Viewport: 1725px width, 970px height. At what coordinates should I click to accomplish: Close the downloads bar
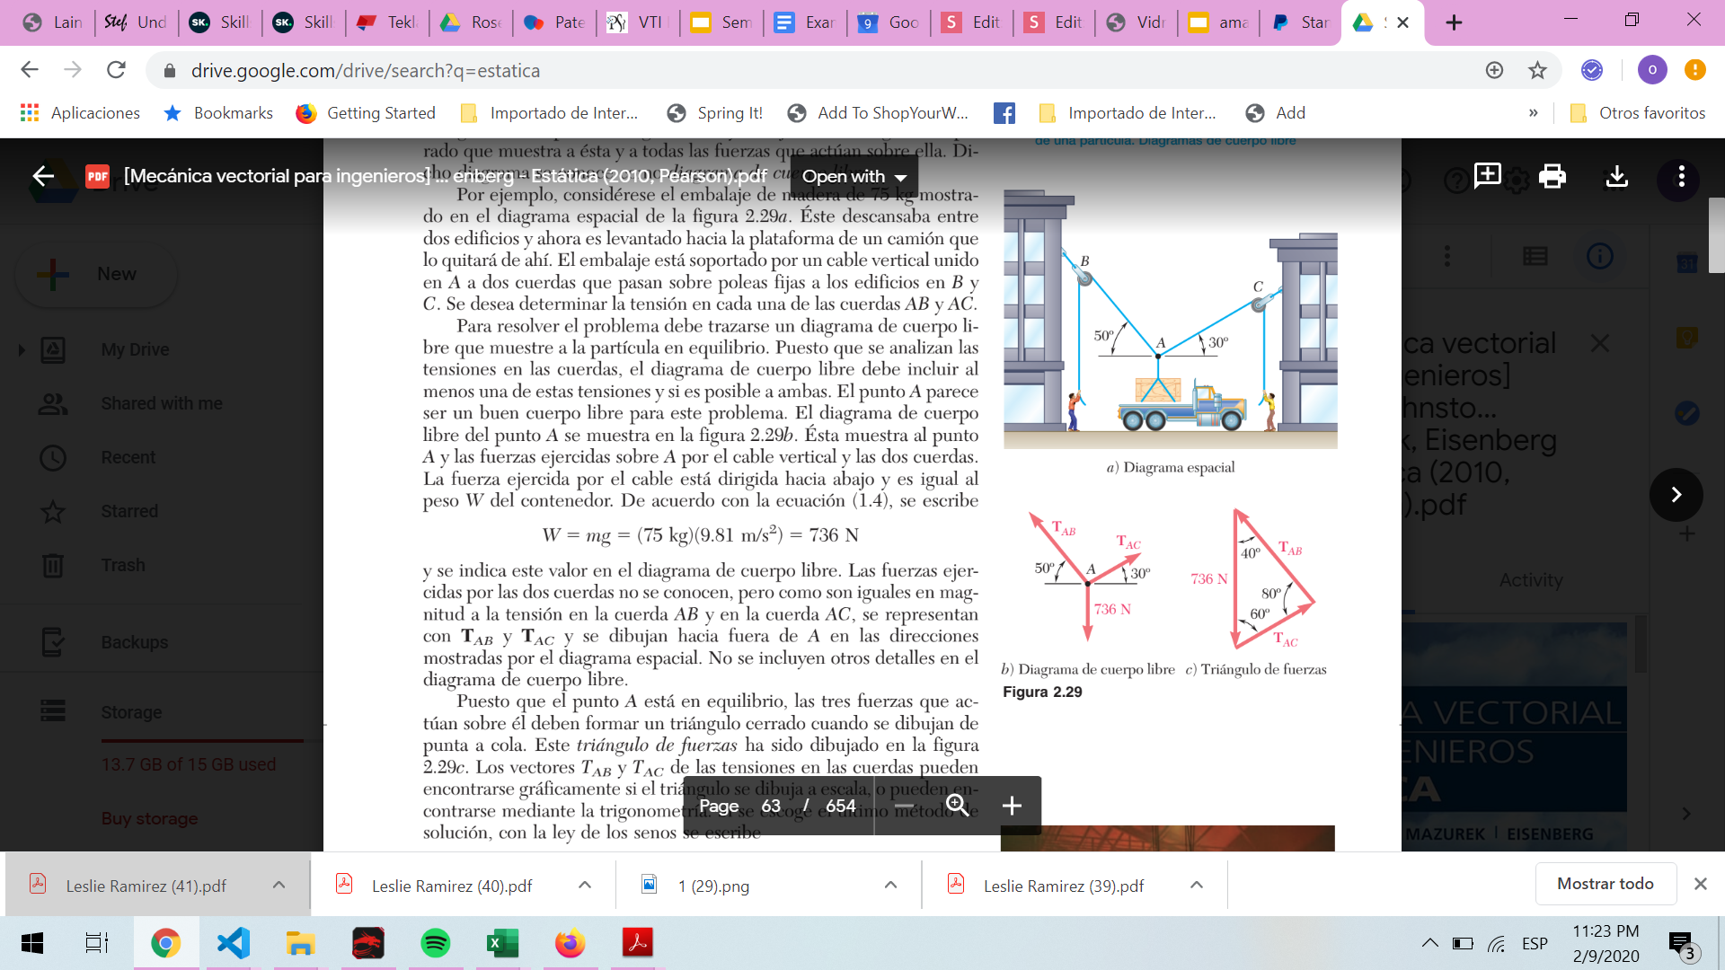[1700, 884]
